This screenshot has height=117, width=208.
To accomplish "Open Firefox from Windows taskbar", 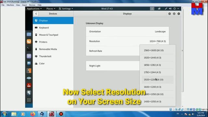I will pos(32,114).
